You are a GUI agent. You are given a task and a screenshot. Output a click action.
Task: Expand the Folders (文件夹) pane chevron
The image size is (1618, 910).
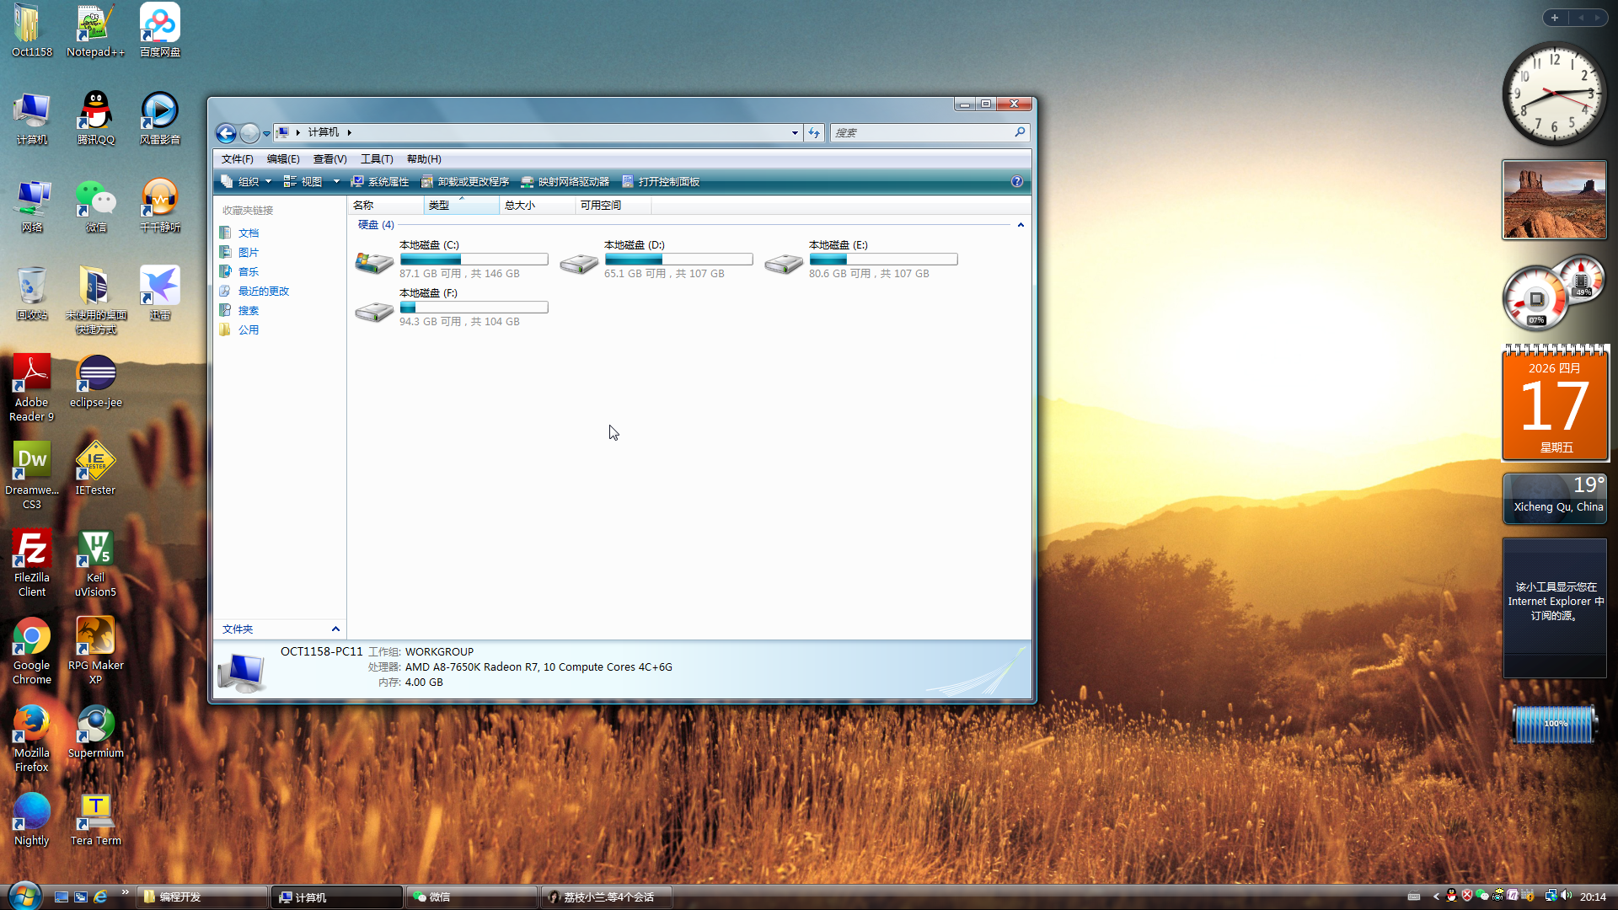click(335, 629)
